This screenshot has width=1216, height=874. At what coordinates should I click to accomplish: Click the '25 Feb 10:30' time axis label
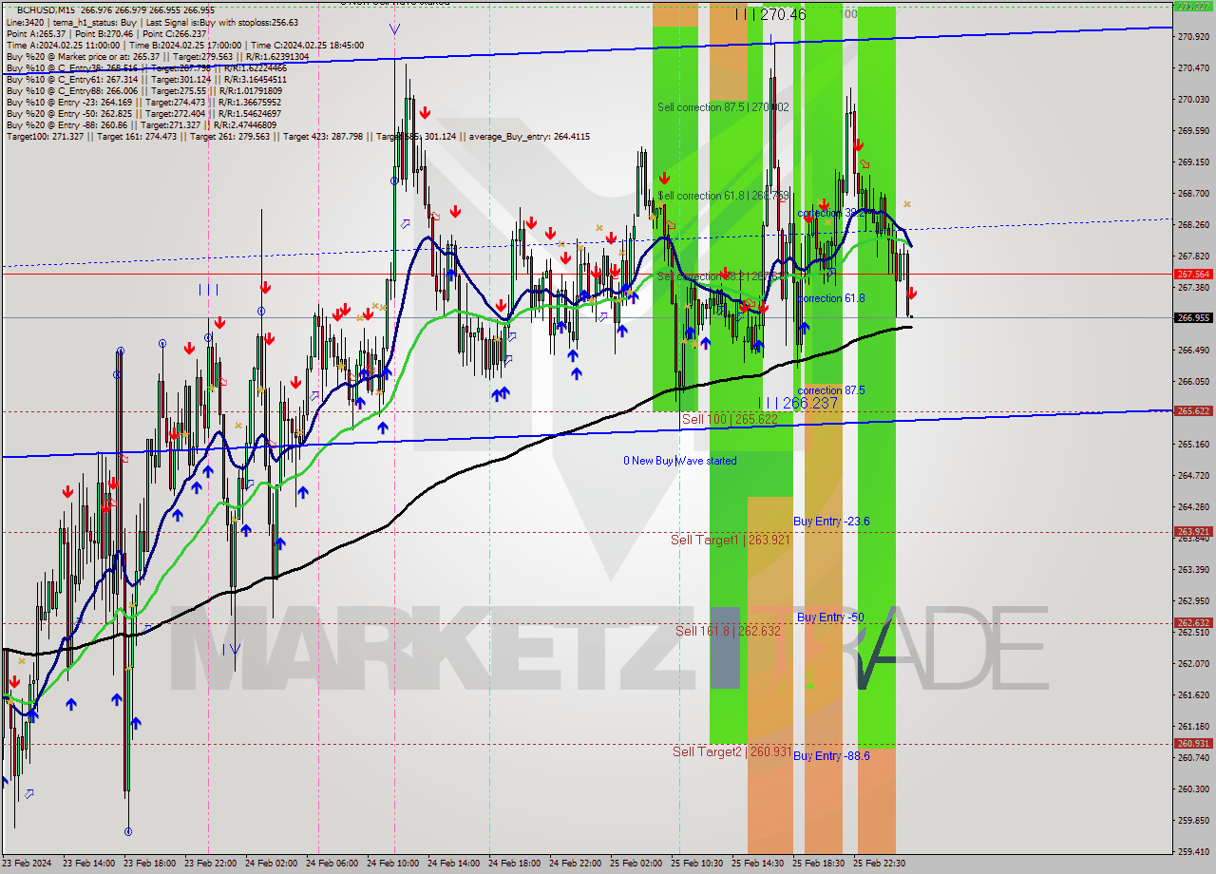click(697, 864)
